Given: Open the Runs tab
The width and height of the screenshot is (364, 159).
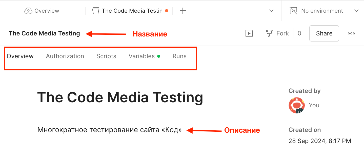Looking at the screenshot, I should (179, 56).
